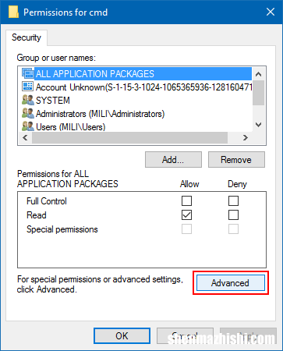The width and height of the screenshot is (283, 351).
Task: Click disabled Deny box for Special permissions
Action: [x=233, y=229]
